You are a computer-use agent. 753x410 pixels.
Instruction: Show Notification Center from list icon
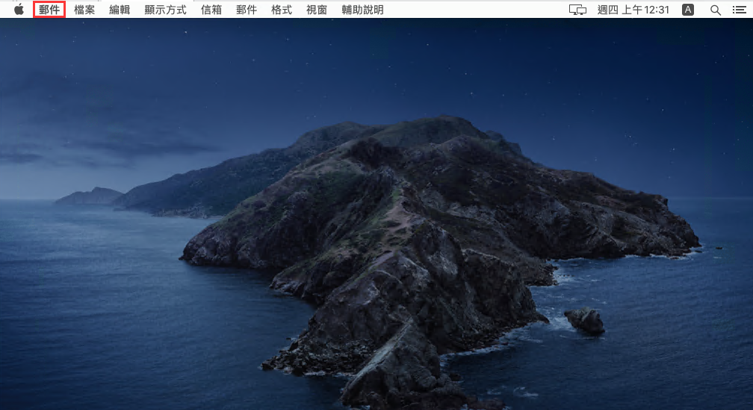point(739,10)
